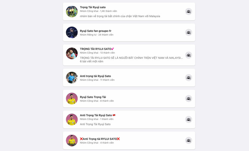Open the Trọng Tài Ryuji sato group title
The width and height of the screenshot is (249, 151).
(x=93, y=7)
